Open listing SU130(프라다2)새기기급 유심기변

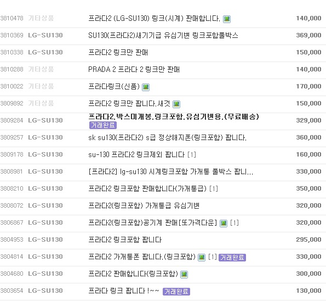point(163,35)
